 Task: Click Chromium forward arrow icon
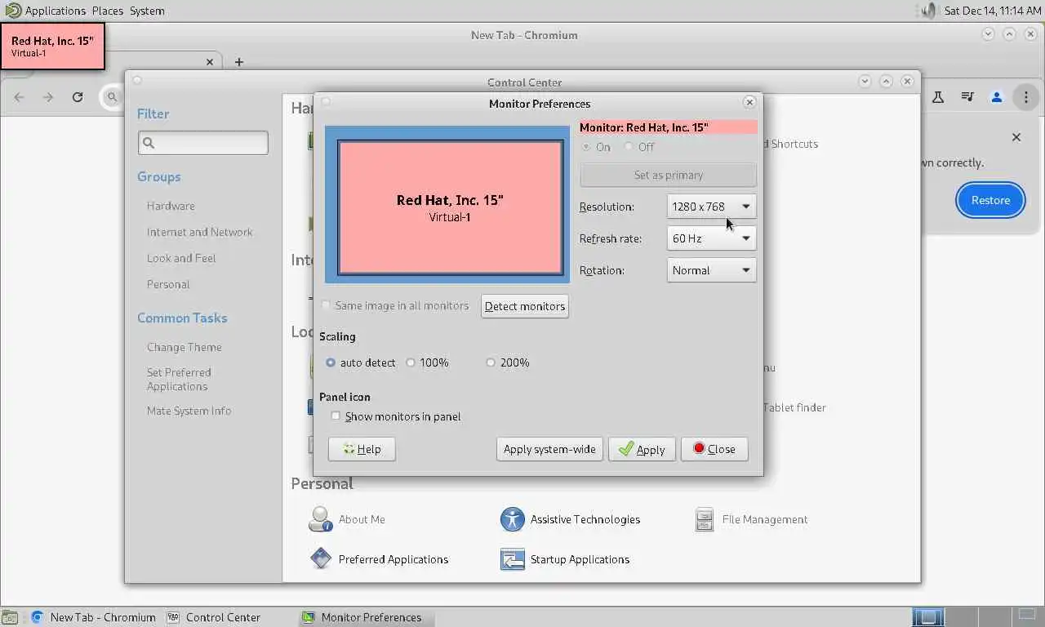48,97
